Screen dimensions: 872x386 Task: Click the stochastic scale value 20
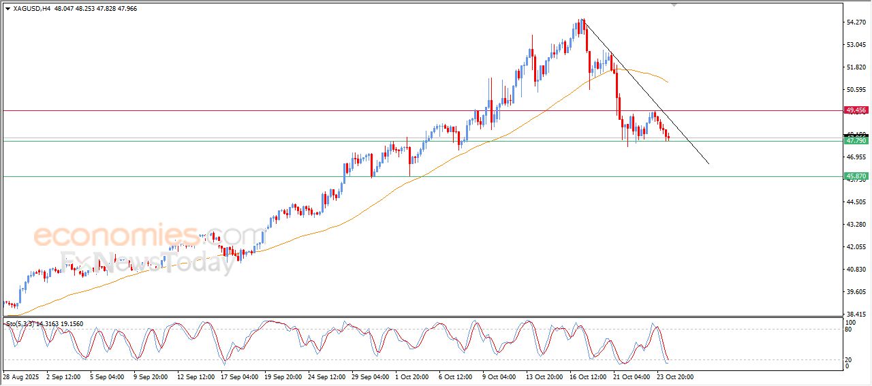coord(849,359)
